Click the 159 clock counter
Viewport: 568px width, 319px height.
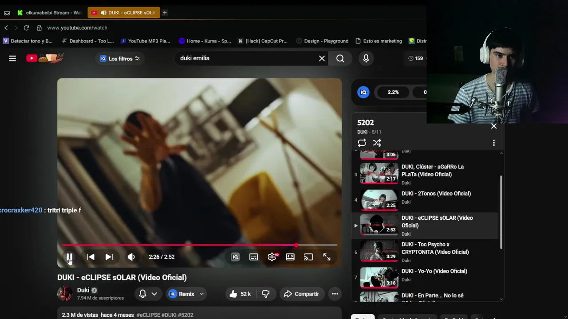click(416, 58)
